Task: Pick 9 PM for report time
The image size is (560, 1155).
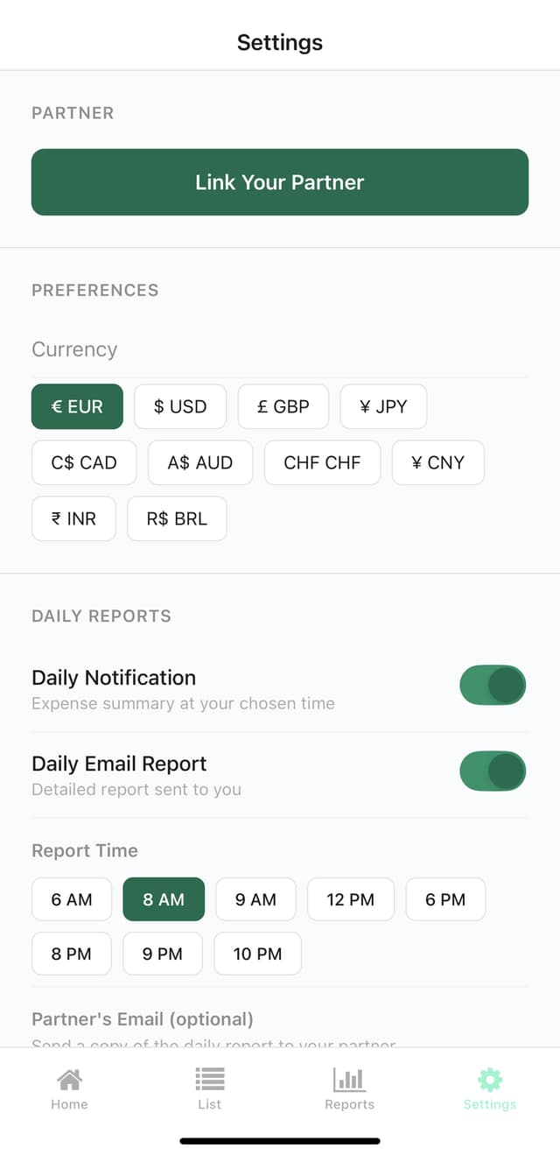Action: [162, 954]
